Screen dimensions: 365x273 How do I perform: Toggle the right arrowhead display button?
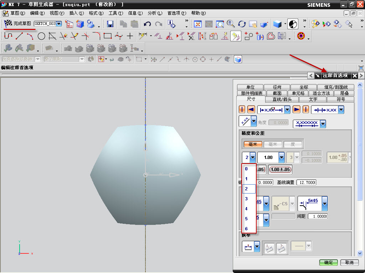296,110
